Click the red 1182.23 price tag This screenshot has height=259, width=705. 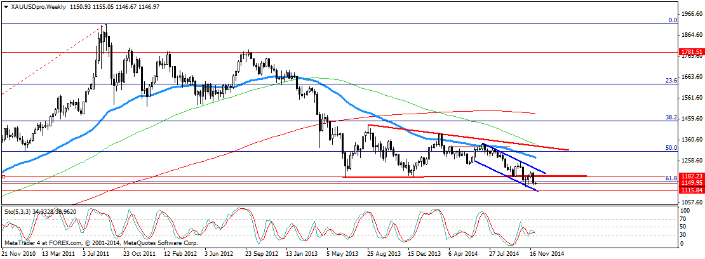(690, 176)
